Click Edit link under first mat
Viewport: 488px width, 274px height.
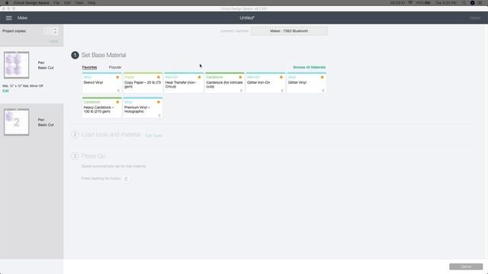5,91
